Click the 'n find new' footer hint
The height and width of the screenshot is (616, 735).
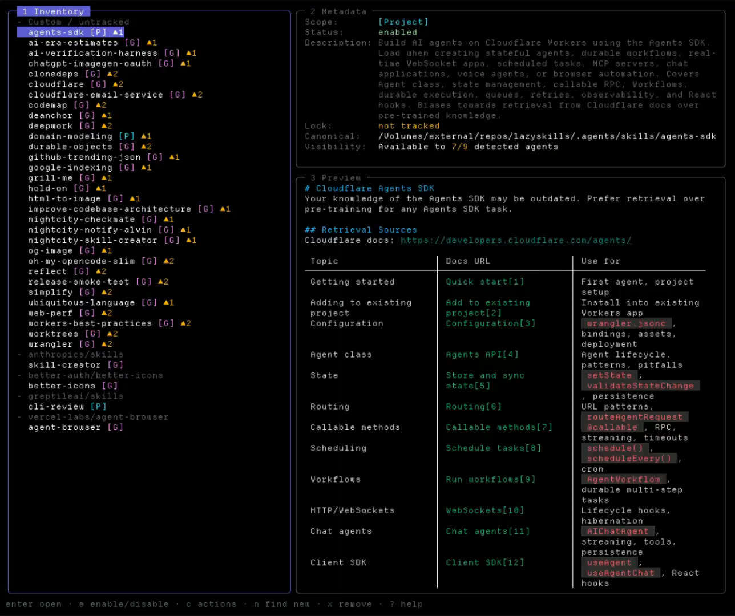(x=282, y=604)
